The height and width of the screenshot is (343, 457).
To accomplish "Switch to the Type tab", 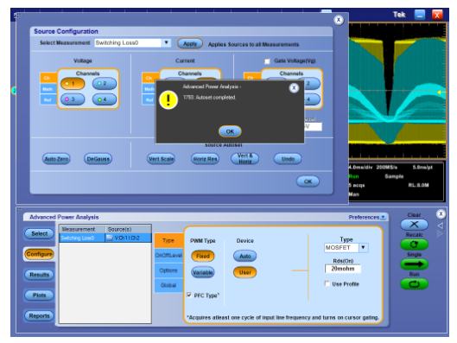I will (168, 240).
